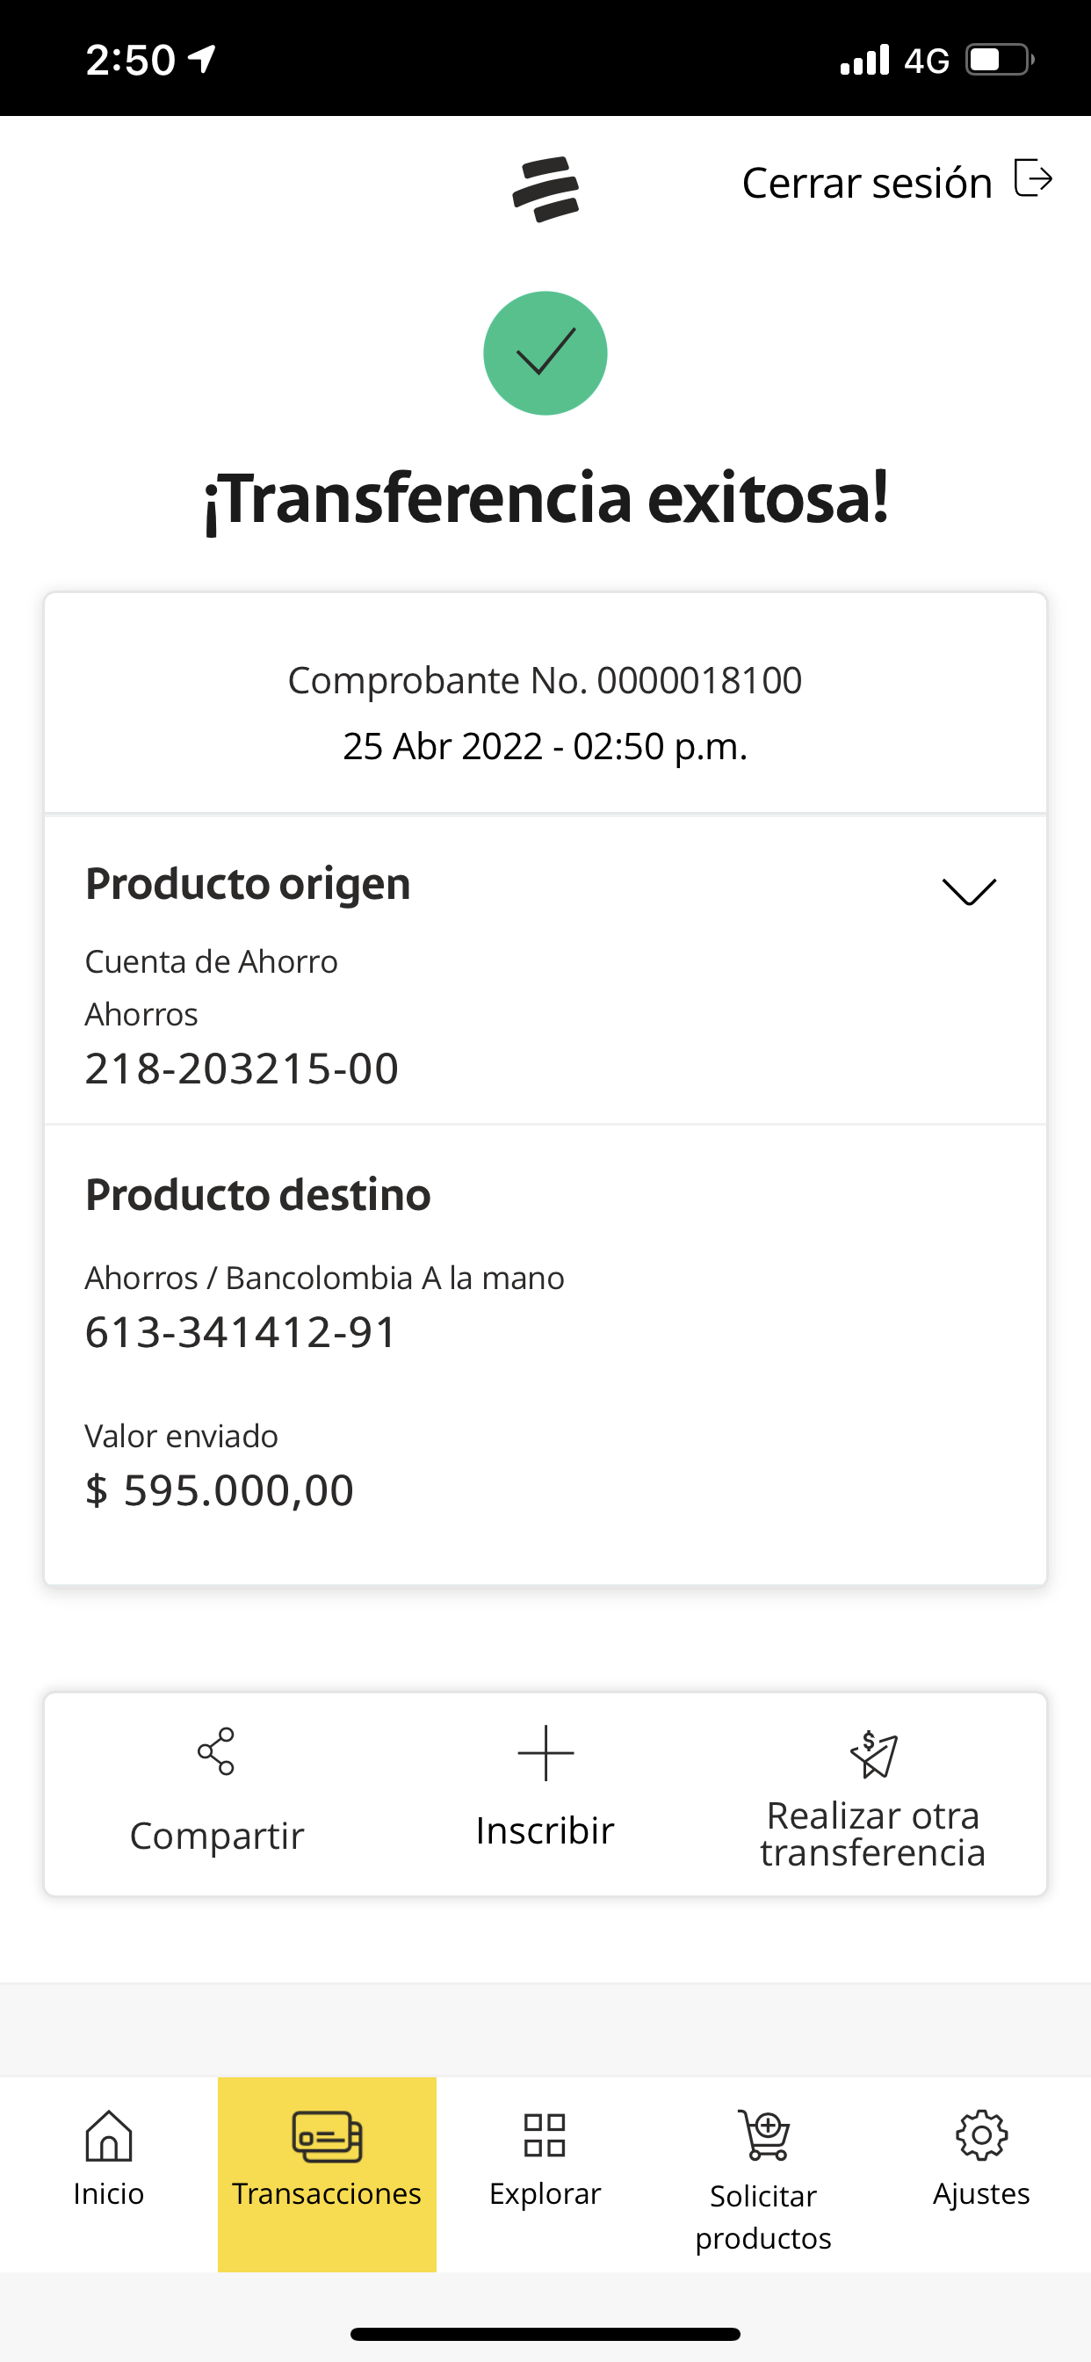This screenshot has height=2362, width=1091.
Task: Tap the Comprobante No. 0000018100 text
Action: [545, 680]
